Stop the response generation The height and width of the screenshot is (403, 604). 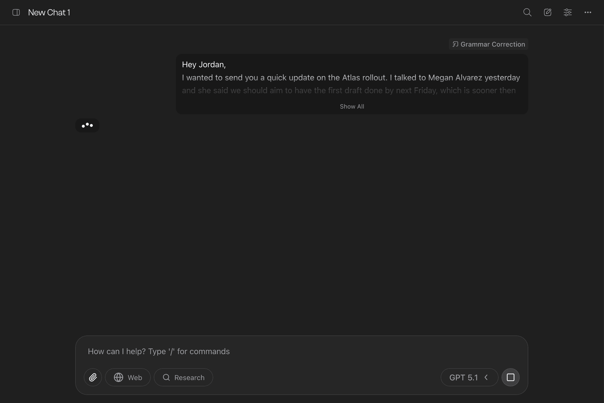tap(510, 377)
